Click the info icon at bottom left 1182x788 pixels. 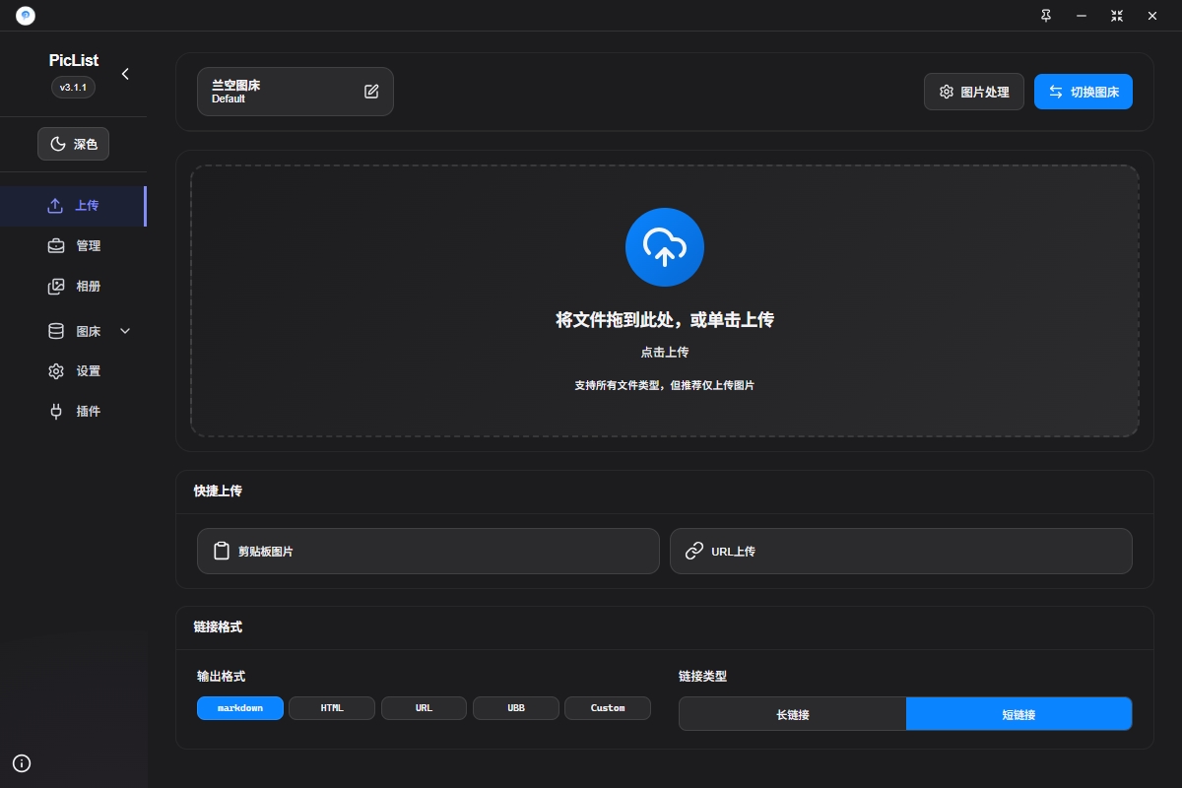(22, 763)
